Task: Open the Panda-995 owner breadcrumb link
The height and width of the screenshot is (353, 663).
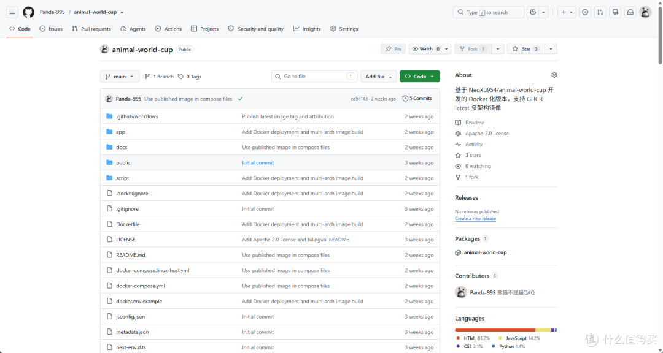Action: point(52,12)
